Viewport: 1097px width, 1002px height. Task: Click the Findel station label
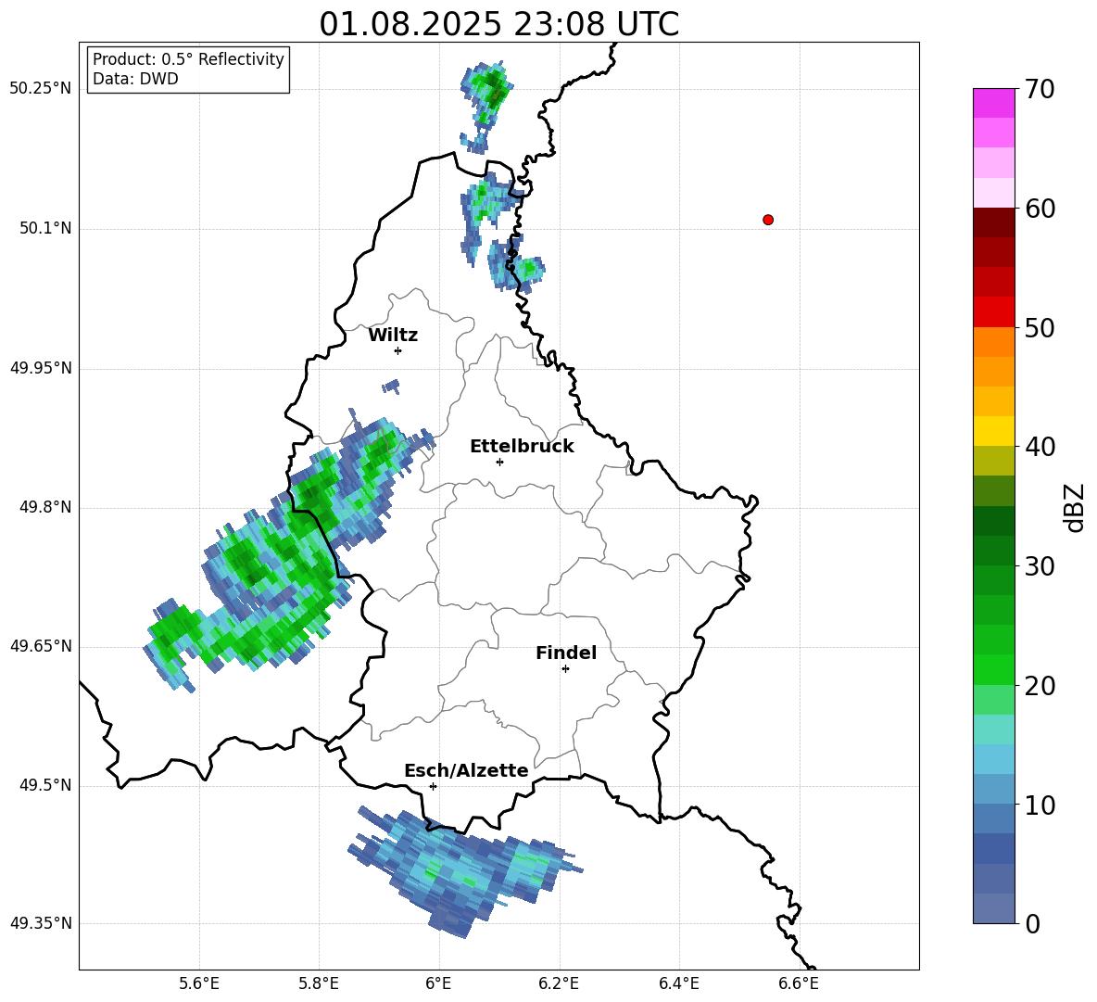(566, 653)
